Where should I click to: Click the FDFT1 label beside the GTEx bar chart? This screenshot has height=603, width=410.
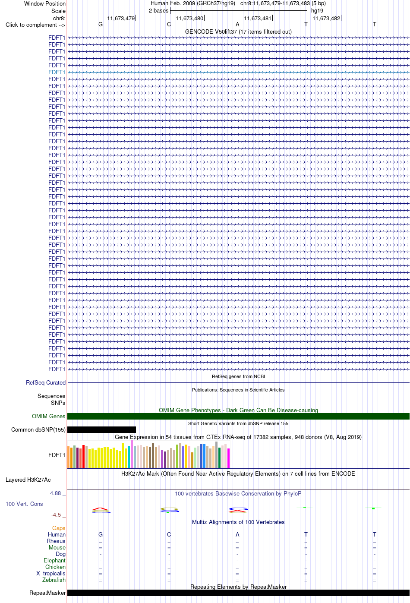[57, 455]
